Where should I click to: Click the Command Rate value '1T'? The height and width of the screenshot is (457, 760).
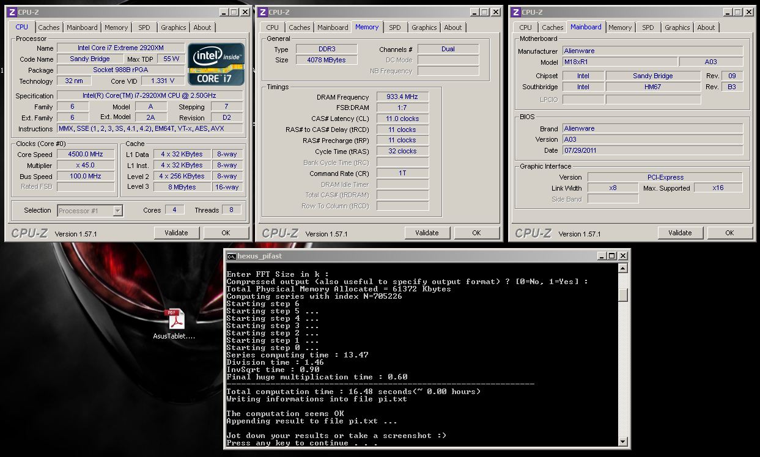(402, 174)
